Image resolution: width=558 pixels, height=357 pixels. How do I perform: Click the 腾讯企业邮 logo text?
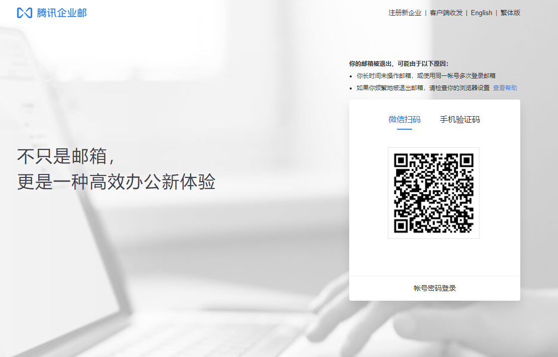pos(62,13)
